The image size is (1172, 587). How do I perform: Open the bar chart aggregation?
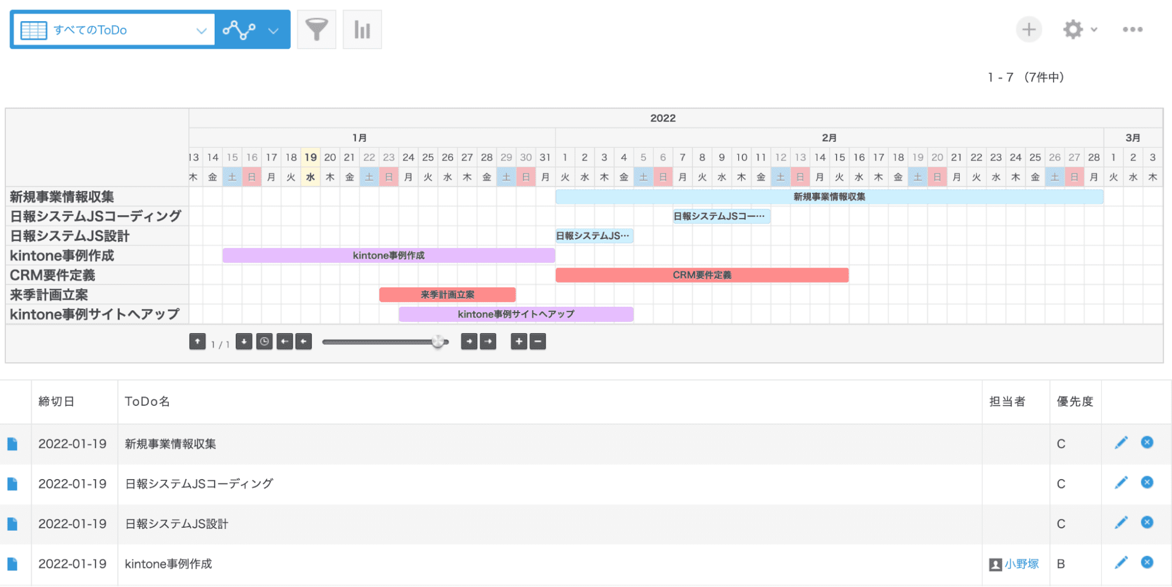[362, 29]
